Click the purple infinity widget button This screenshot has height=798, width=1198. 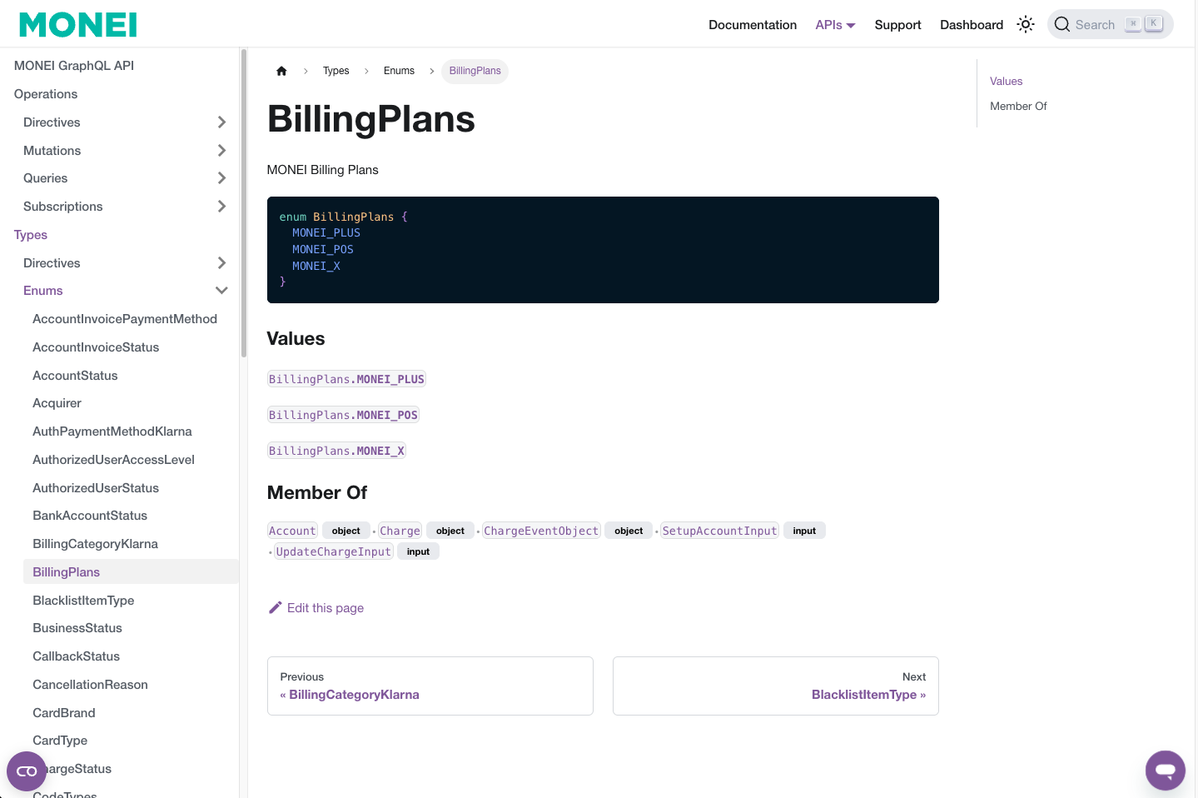tap(27, 771)
